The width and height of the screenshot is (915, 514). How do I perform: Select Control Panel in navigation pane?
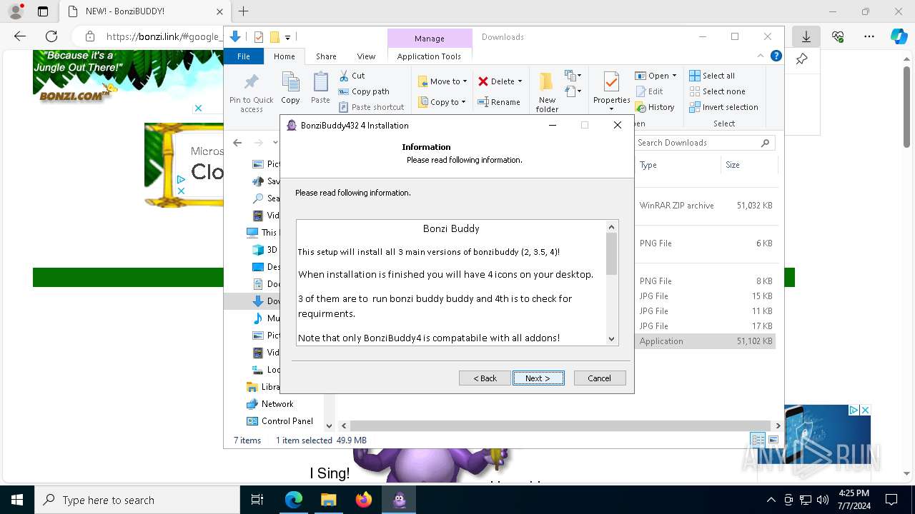pyautogui.click(x=287, y=421)
